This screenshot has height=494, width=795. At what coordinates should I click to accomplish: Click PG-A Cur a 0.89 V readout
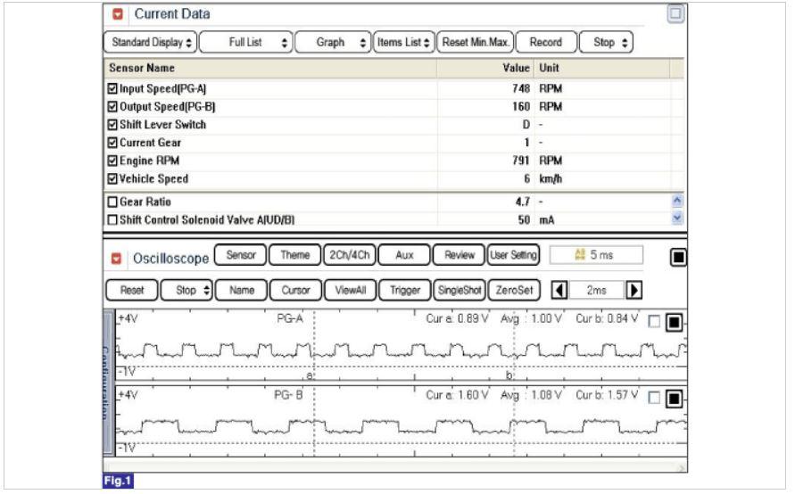(x=457, y=318)
